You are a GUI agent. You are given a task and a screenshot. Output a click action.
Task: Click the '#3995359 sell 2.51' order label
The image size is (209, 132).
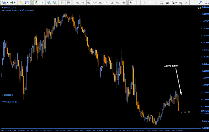(10, 102)
